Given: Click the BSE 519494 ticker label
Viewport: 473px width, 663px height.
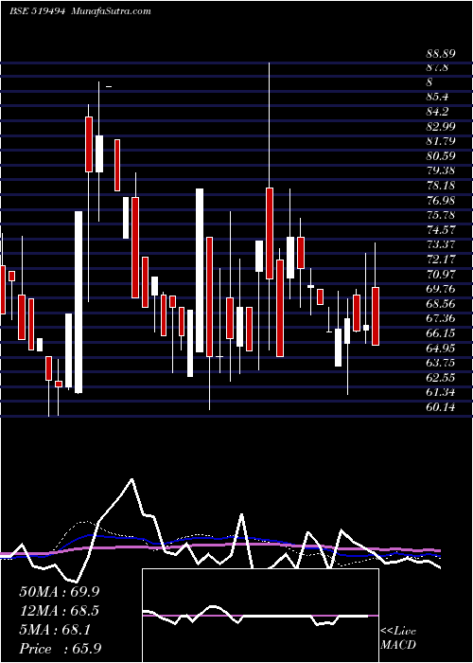Looking at the screenshot, I should [x=37, y=11].
